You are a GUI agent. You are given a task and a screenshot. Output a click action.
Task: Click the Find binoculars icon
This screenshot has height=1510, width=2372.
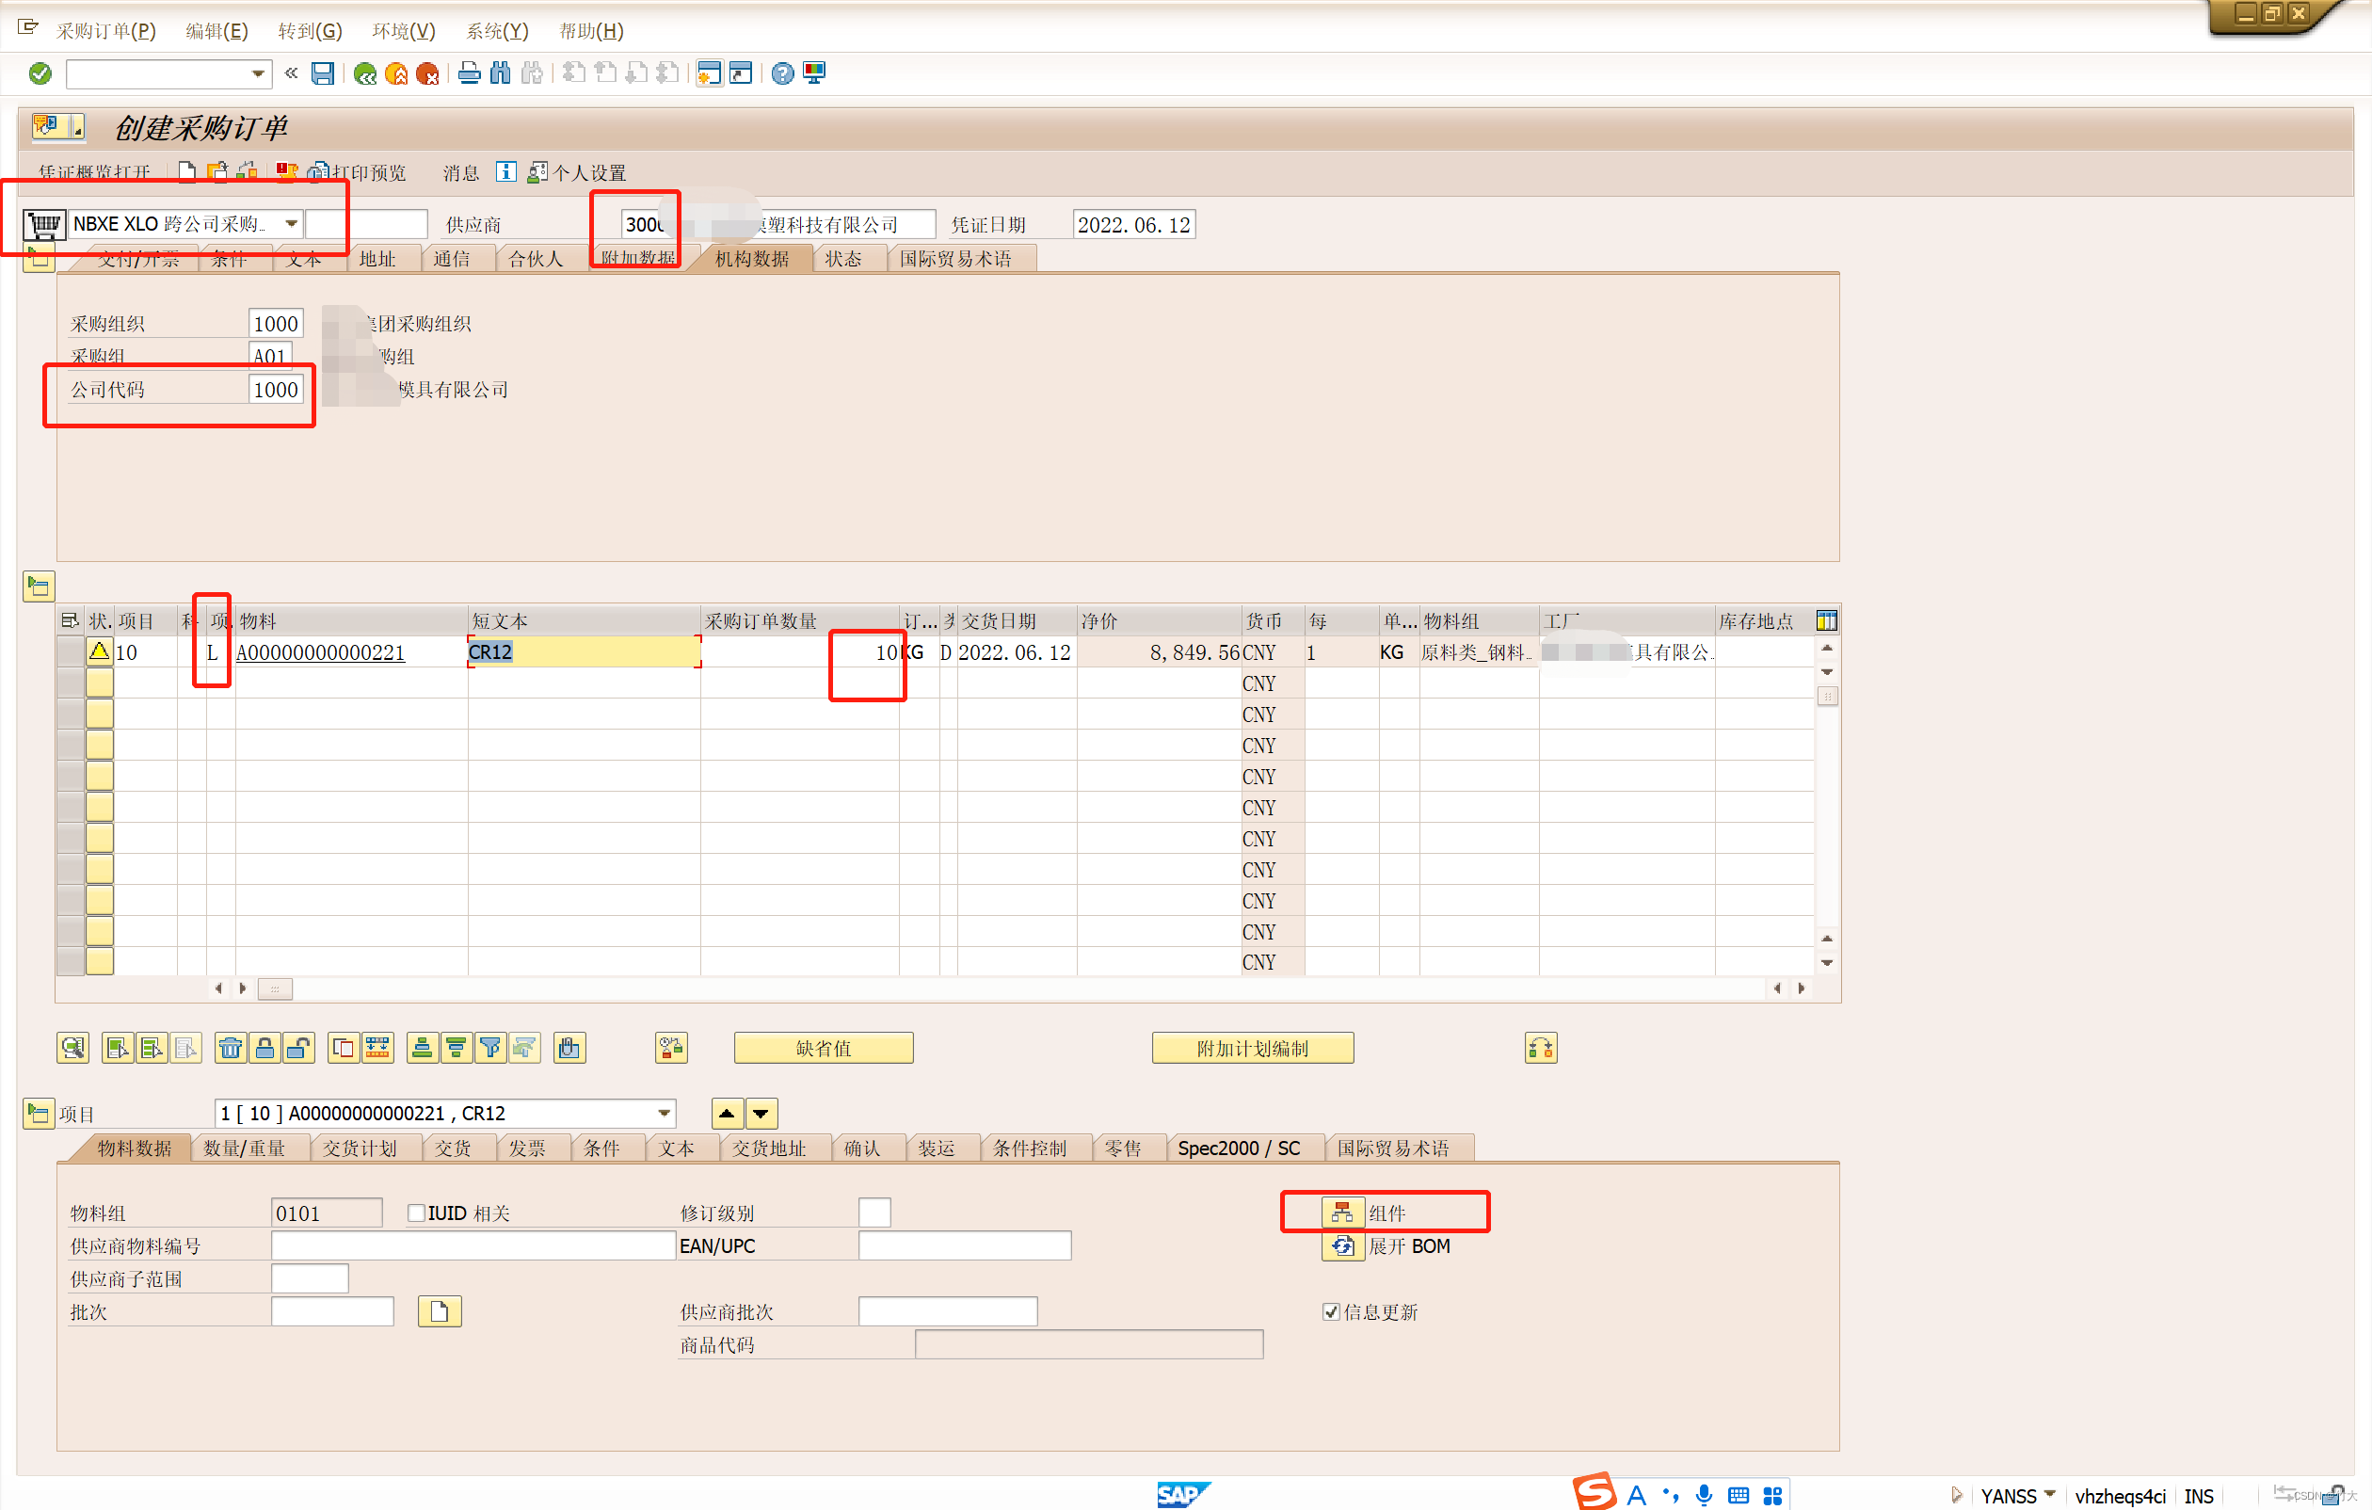click(501, 72)
